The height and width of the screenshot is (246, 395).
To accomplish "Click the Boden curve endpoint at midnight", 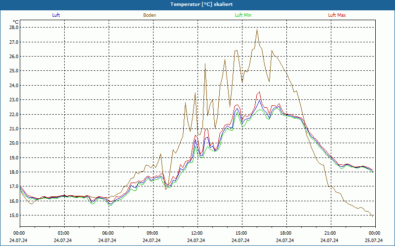I will [x=373, y=216].
